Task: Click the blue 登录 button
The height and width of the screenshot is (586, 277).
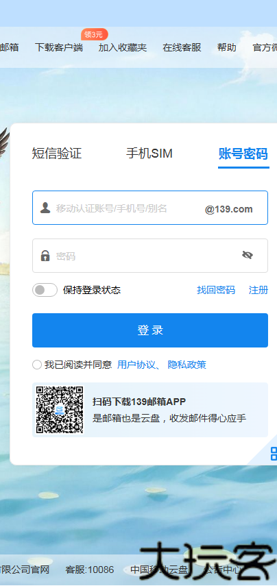Action: (x=150, y=330)
